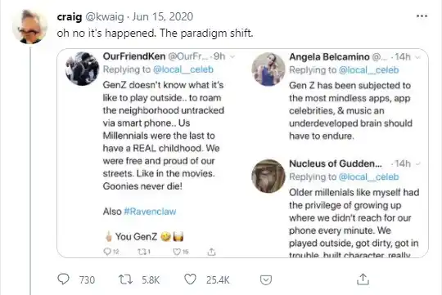Like craig's tweet with 25.4K likes
Screen dimensions: 442x295
pos(190,279)
